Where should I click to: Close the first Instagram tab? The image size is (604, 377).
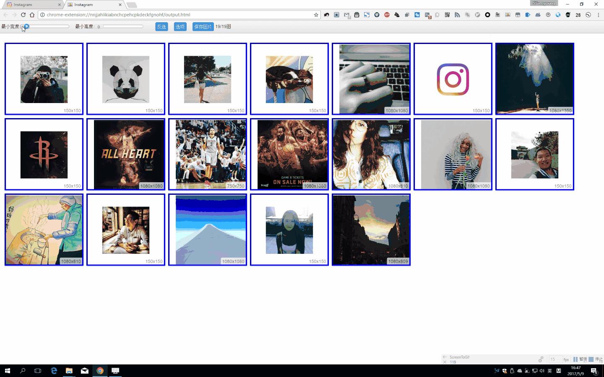[x=59, y=5]
